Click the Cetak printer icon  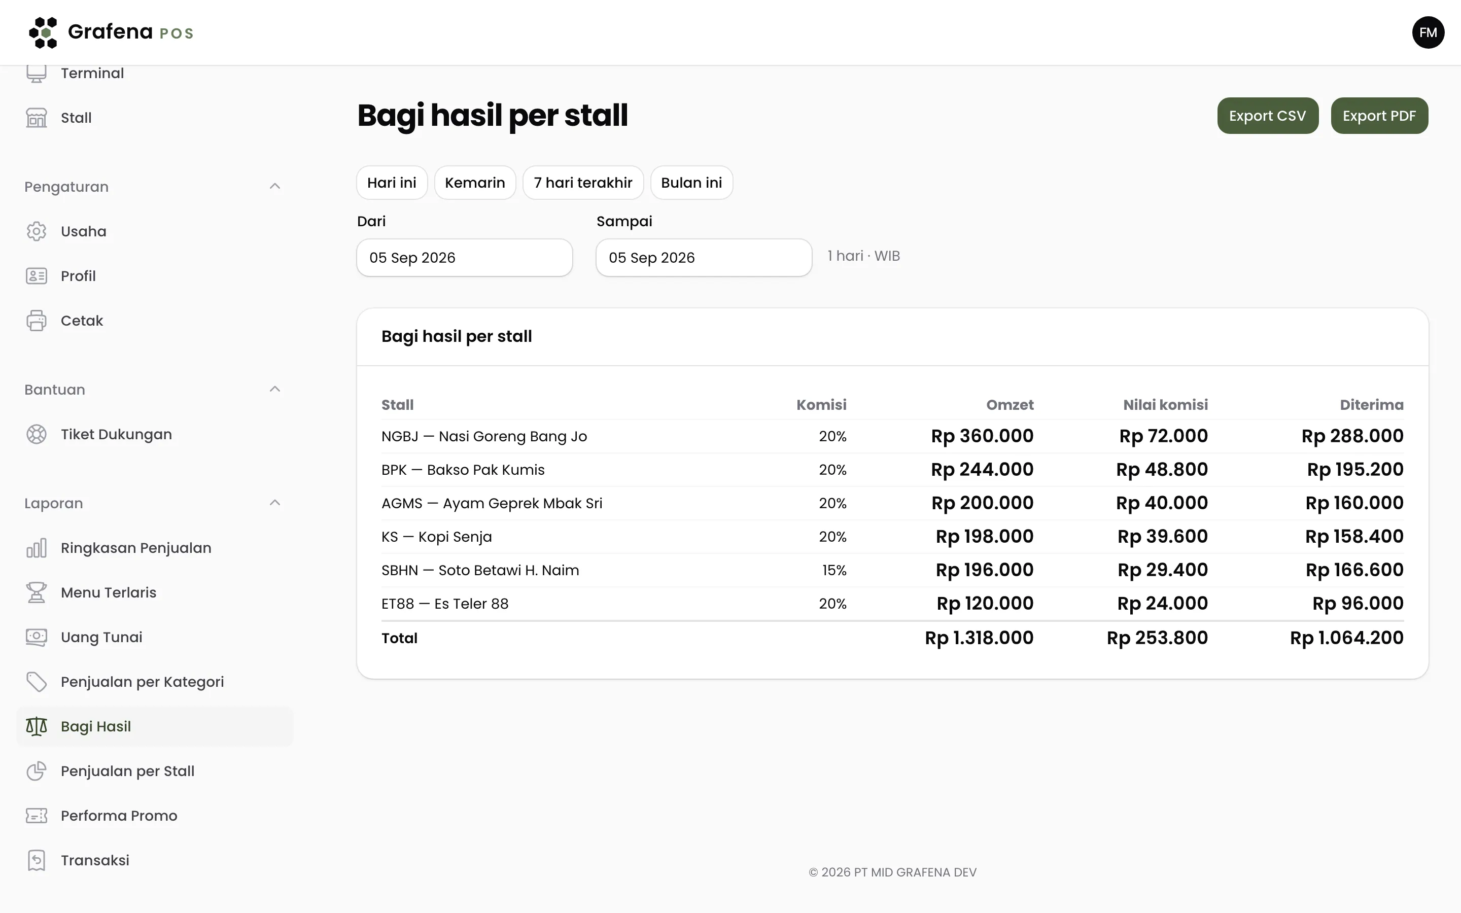[x=36, y=321]
